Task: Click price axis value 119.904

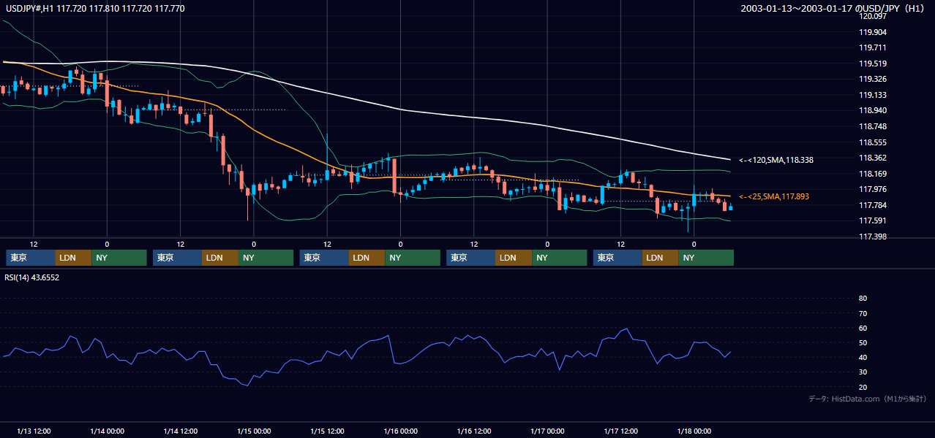Action: [x=872, y=32]
